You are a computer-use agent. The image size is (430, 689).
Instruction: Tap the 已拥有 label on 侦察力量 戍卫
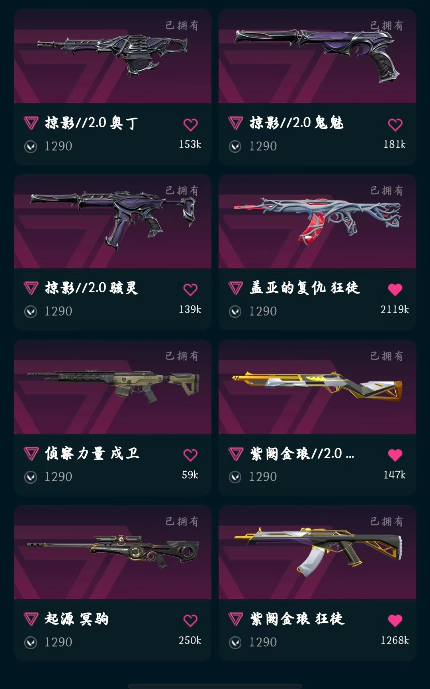pyautogui.click(x=182, y=356)
